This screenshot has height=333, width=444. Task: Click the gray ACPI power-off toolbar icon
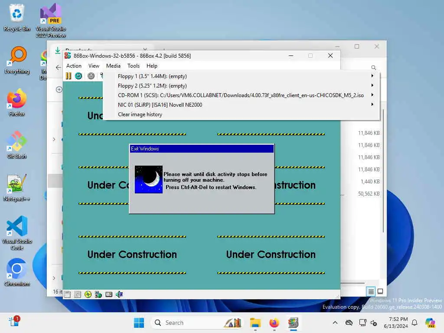(x=91, y=76)
